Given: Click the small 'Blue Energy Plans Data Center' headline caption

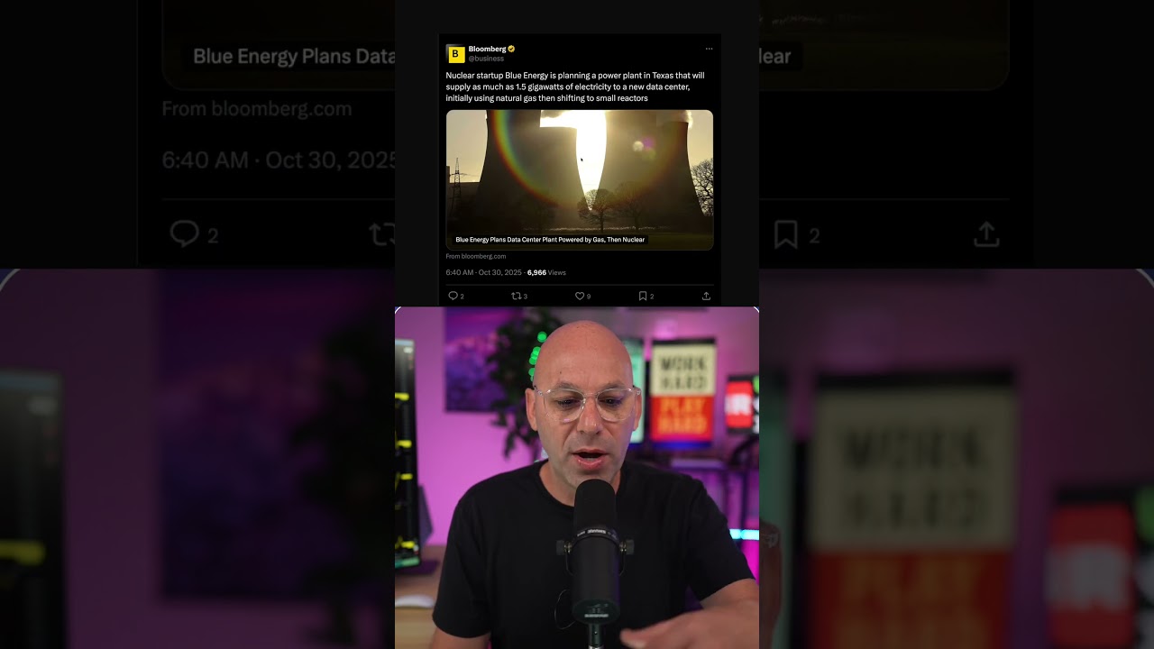Looking at the screenshot, I should 550,240.
